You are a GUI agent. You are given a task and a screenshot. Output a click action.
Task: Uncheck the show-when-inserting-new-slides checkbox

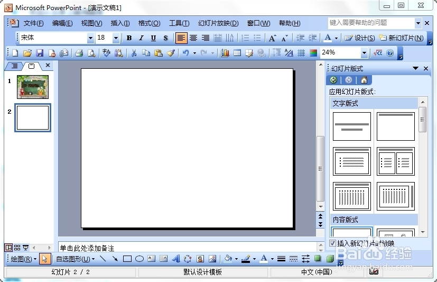(332, 243)
